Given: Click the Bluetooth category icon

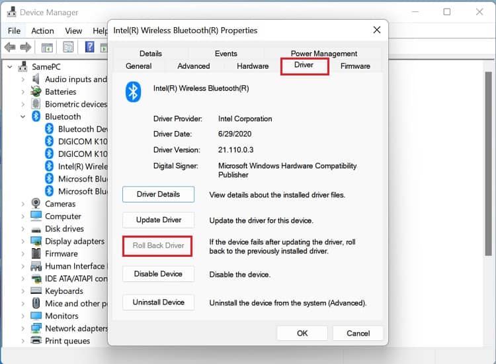Looking at the screenshot, I should pyautogui.click(x=36, y=116).
